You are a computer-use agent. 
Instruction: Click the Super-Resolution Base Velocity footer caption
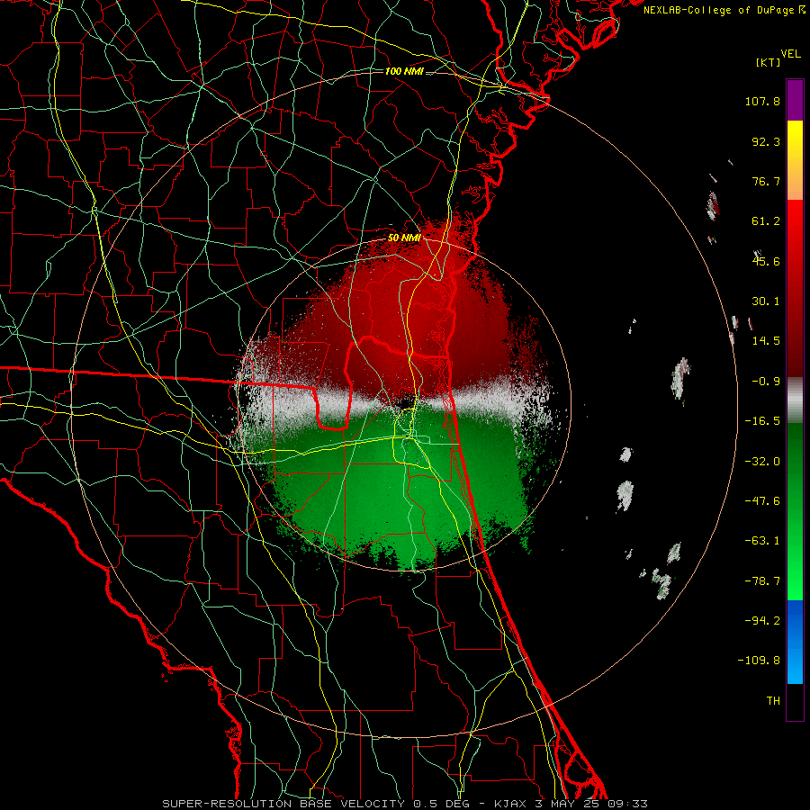coord(404,804)
